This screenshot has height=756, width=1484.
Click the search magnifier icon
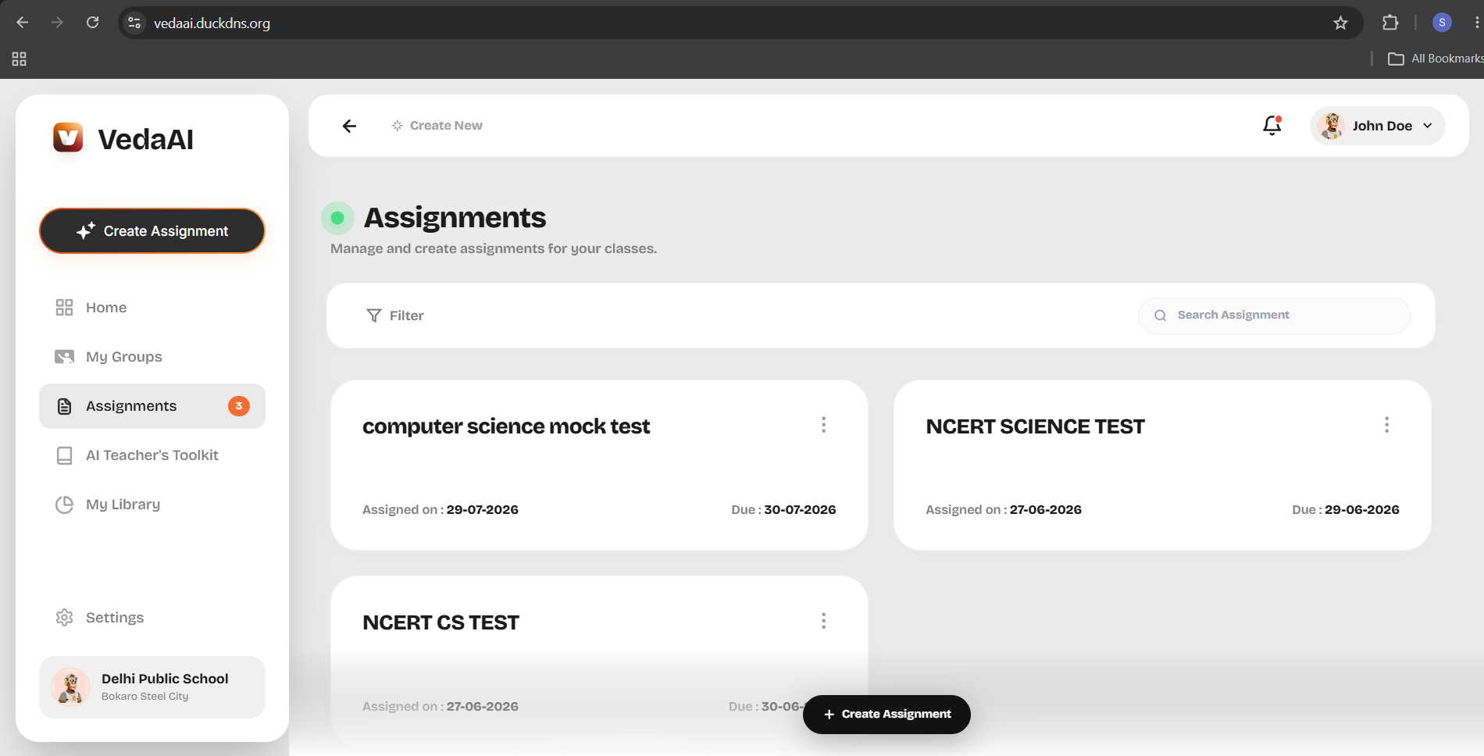pyautogui.click(x=1161, y=316)
